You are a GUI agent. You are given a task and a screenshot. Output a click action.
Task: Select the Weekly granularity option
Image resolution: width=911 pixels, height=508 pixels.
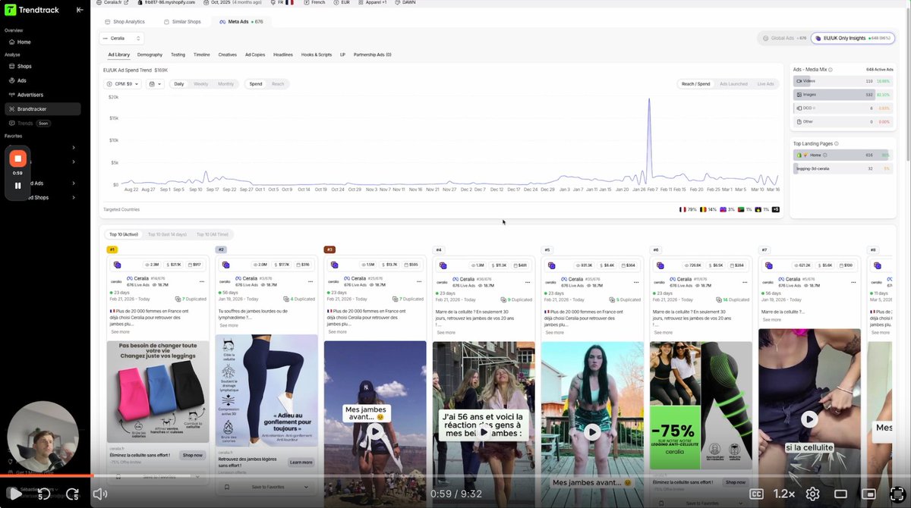click(x=201, y=84)
